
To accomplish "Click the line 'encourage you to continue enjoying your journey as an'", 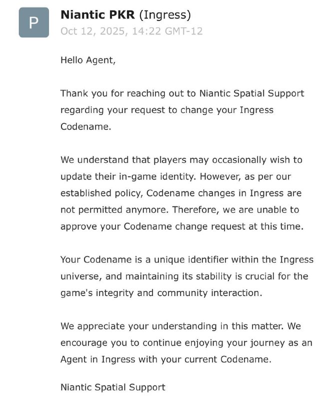I will click(x=185, y=343).
